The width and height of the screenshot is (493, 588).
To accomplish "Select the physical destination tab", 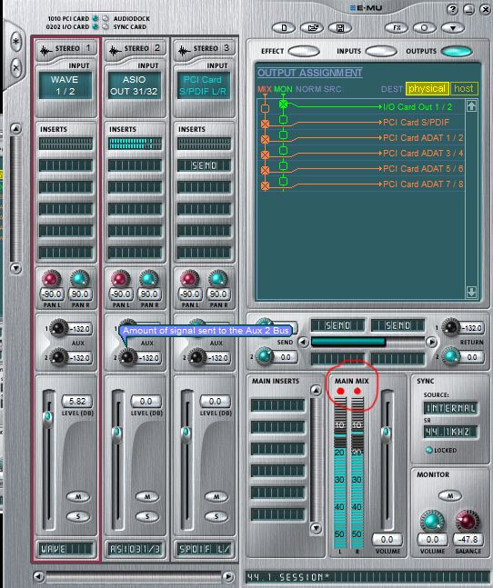I will [x=427, y=88].
